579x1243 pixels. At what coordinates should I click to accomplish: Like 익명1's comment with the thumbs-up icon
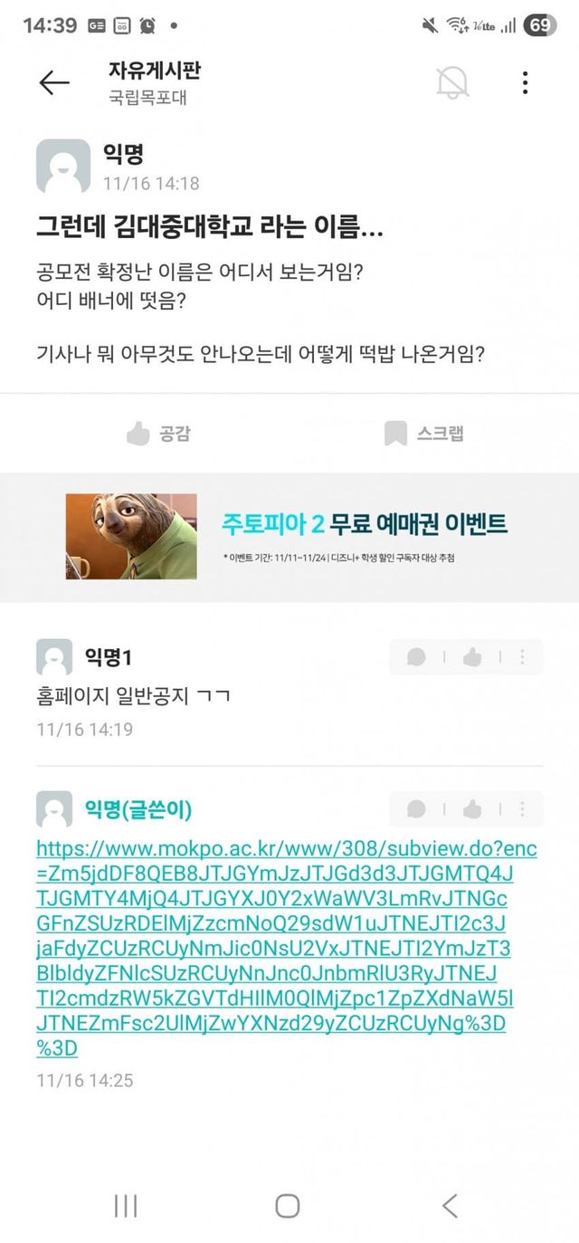click(471, 657)
